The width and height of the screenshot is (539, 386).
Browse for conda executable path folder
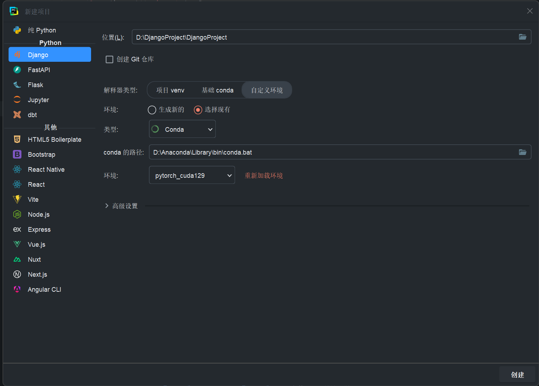click(523, 152)
